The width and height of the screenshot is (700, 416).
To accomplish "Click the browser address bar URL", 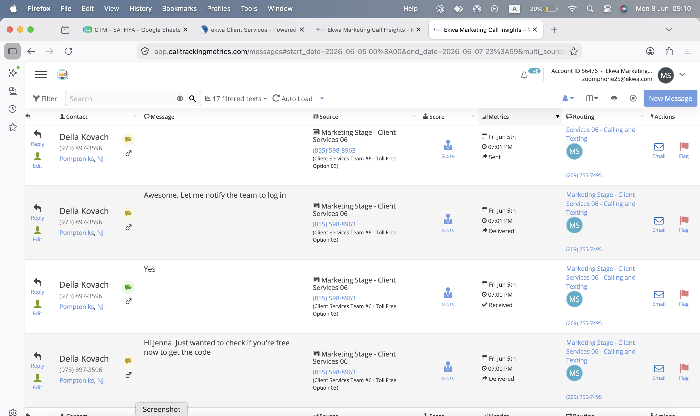I will 359,51.
